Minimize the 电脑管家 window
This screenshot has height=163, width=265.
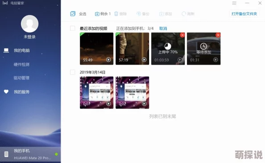pyautogui.click(x=247, y=3)
